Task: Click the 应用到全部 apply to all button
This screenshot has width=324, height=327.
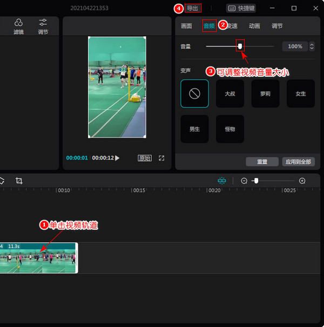Action: coord(298,162)
